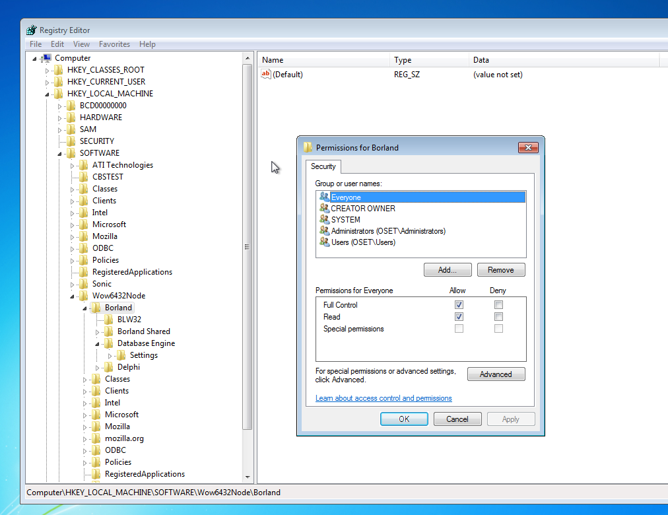Viewport: 668px width, 515px height.
Task: Click the Registry Editor title bar icon
Action: pos(31,30)
